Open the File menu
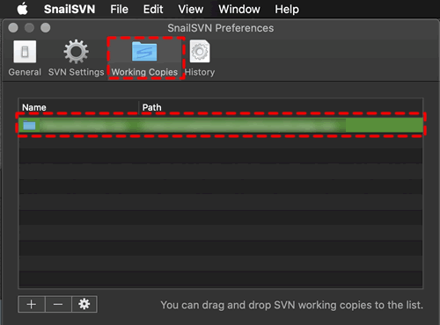The image size is (440, 325). 119,9
